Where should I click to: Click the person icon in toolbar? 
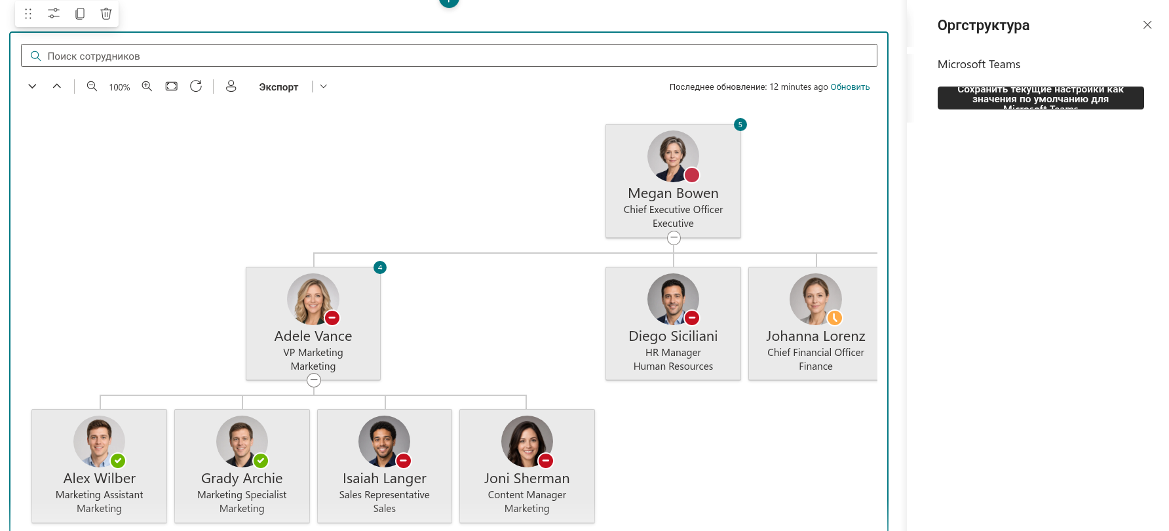231,87
